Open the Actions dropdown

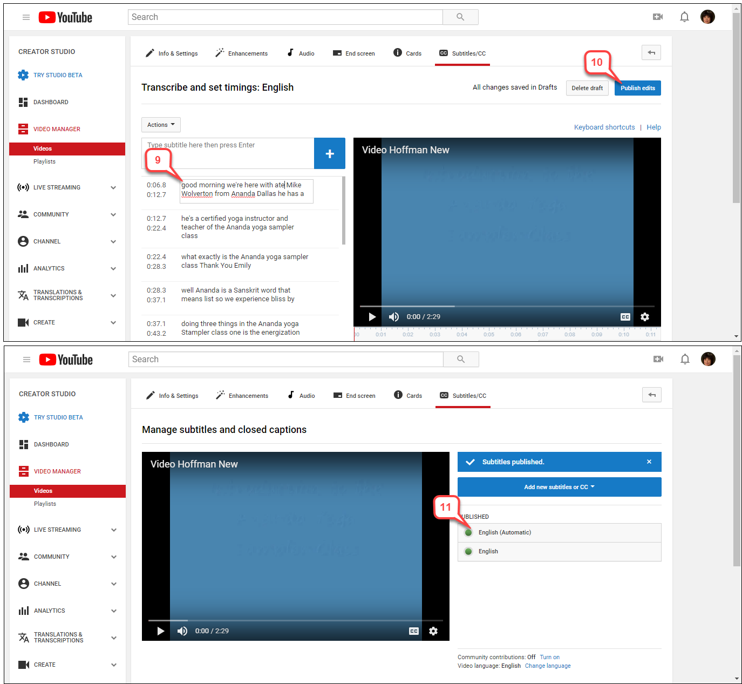[x=161, y=125]
